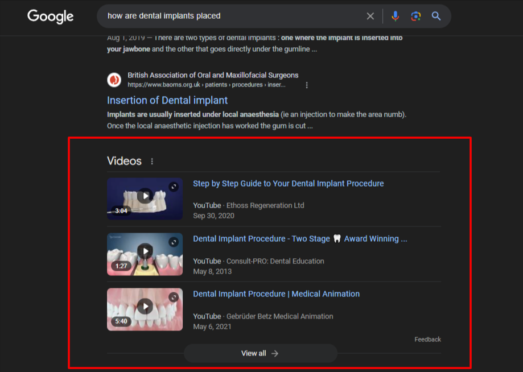The width and height of the screenshot is (523, 372).
Task: Start voice search with microphone icon
Action: point(396,16)
